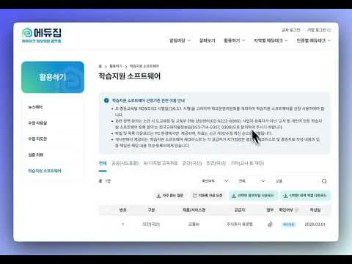This screenshot has width=352, height=264.
Task: Click the search magnifier icon
Action: [x=324, y=181]
